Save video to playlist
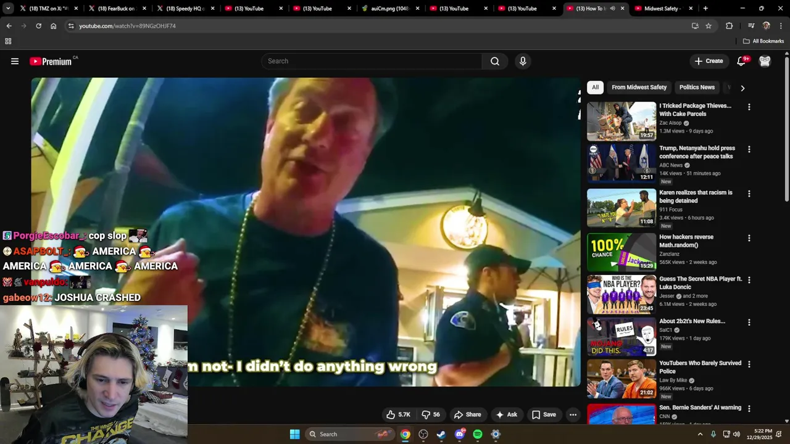 544,415
